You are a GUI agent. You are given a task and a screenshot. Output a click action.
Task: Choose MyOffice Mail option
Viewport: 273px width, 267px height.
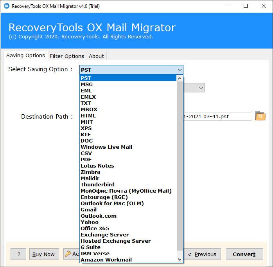tap(128, 191)
